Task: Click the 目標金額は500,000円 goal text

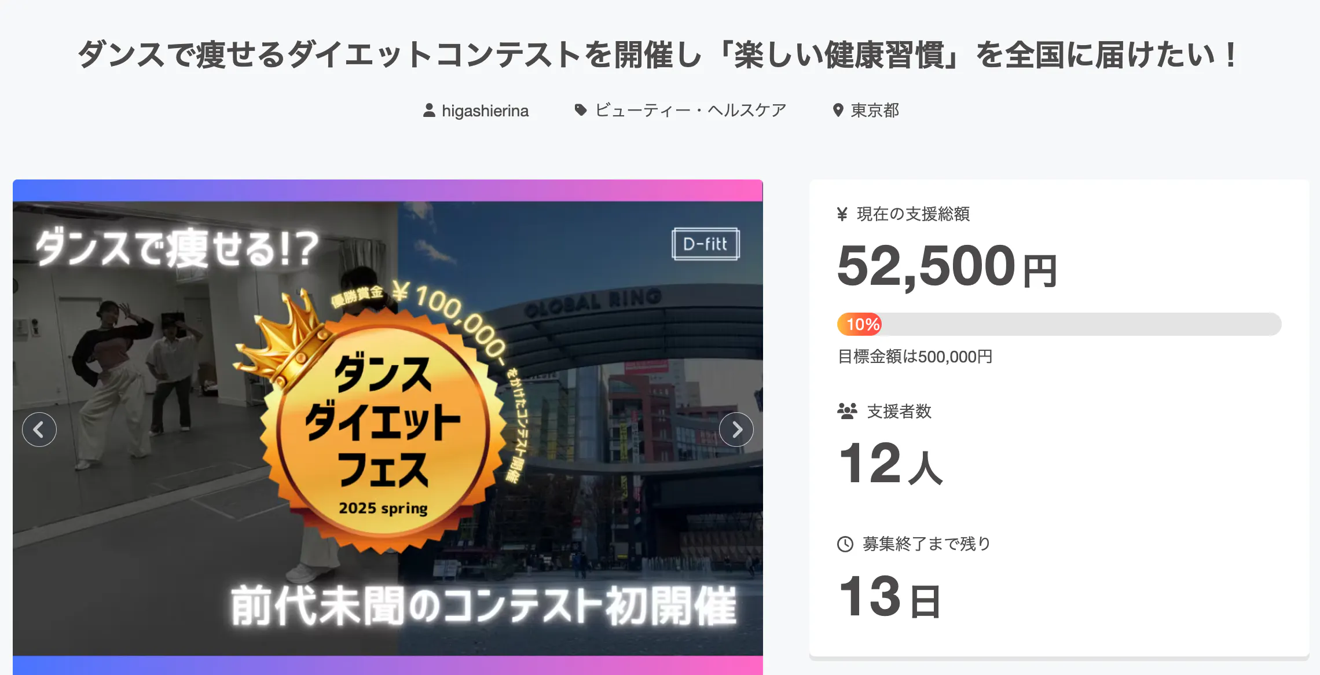Action: coord(915,357)
